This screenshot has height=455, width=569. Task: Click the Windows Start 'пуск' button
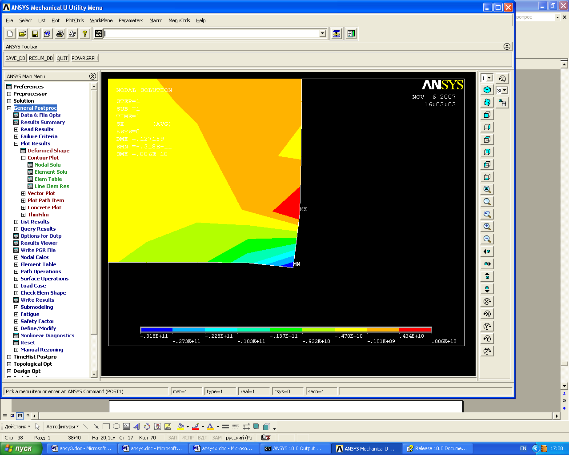click(x=21, y=448)
